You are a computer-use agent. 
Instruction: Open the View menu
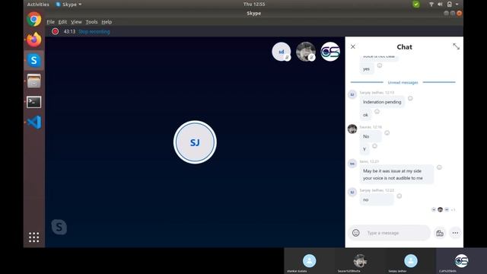76,22
